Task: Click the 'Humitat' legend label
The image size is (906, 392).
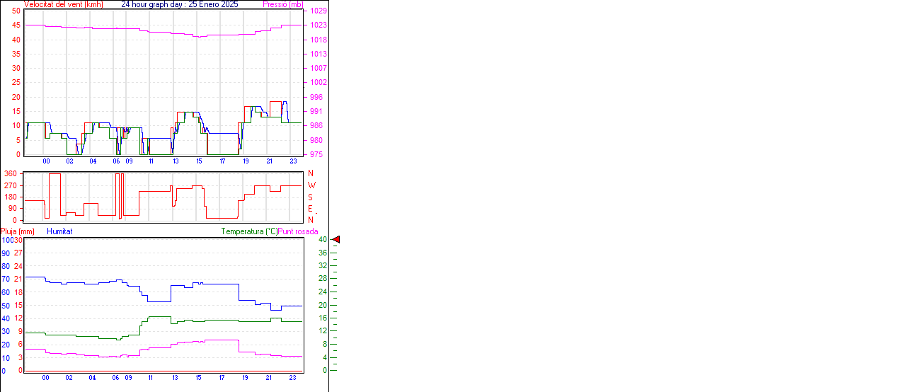Action: pyautogui.click(x=59, y=231)
